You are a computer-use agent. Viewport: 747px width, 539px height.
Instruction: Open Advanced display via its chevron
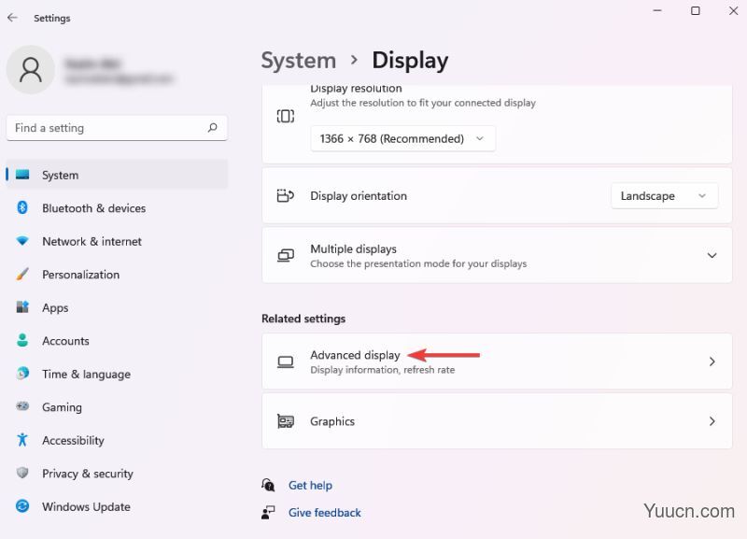712,362
